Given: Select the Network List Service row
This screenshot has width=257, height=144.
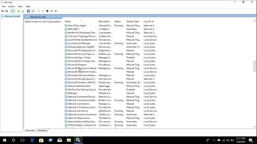Looking at the screenshot, I should (111, 111).
